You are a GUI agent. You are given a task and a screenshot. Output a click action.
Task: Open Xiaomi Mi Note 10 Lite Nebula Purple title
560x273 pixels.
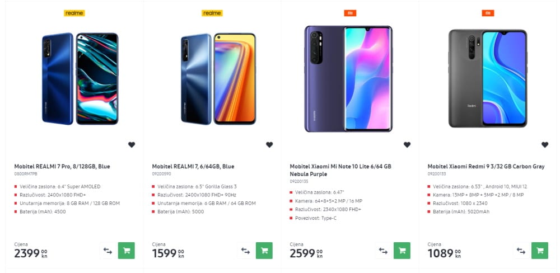(340, 170)
